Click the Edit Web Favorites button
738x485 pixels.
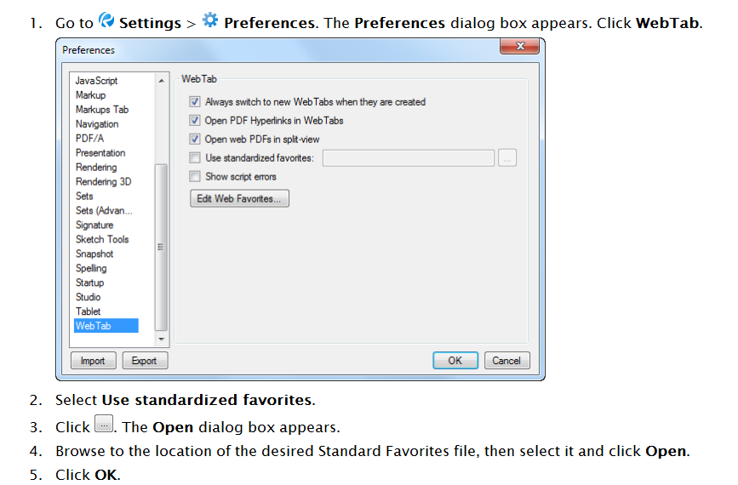[239, 198]
